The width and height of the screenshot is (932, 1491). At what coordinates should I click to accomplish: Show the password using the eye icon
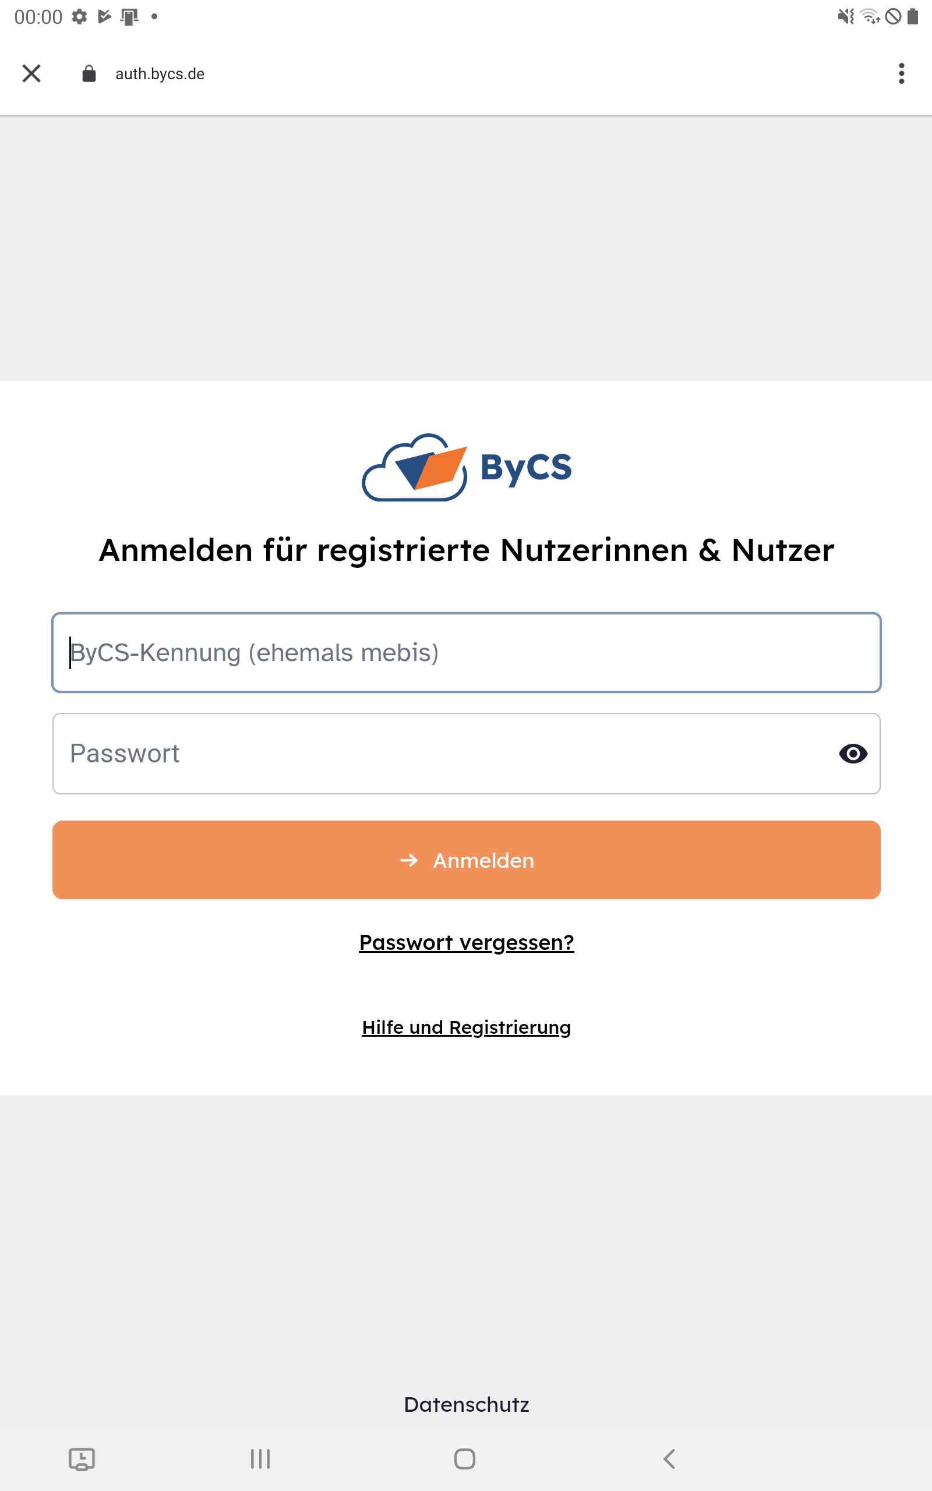pyautogui.click(x=855, y=754)
